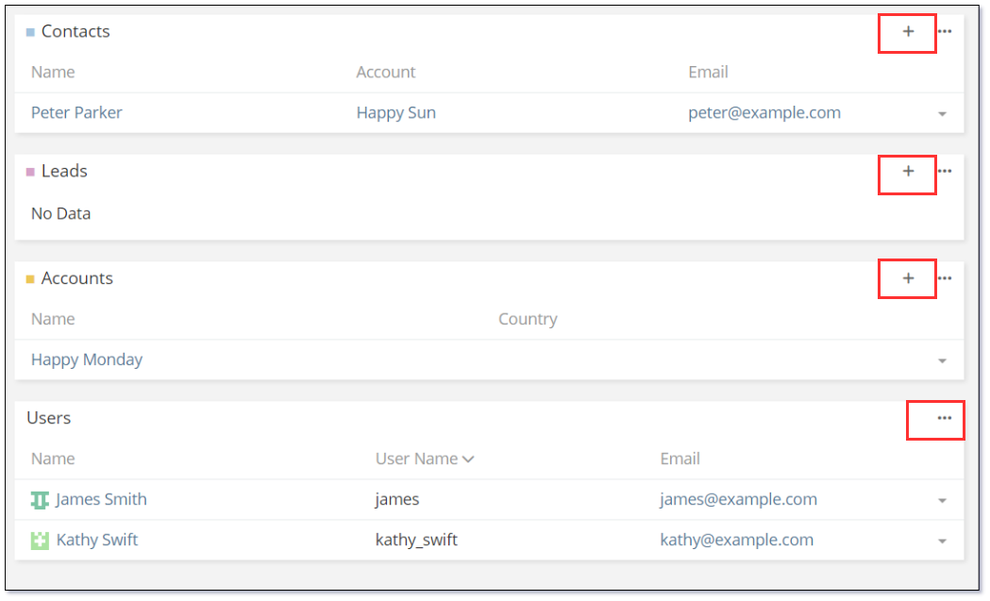990x601 pixels.
Task: Click Kathy Swift's avatar icon
Action: [x=40, y=541]
